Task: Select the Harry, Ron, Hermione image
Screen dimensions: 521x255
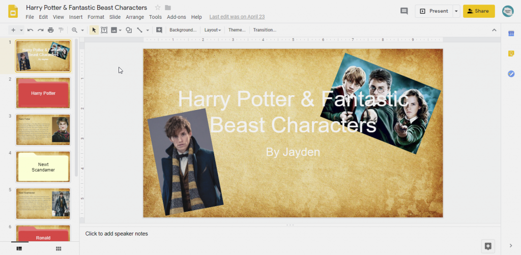Action: pos(381,103)
